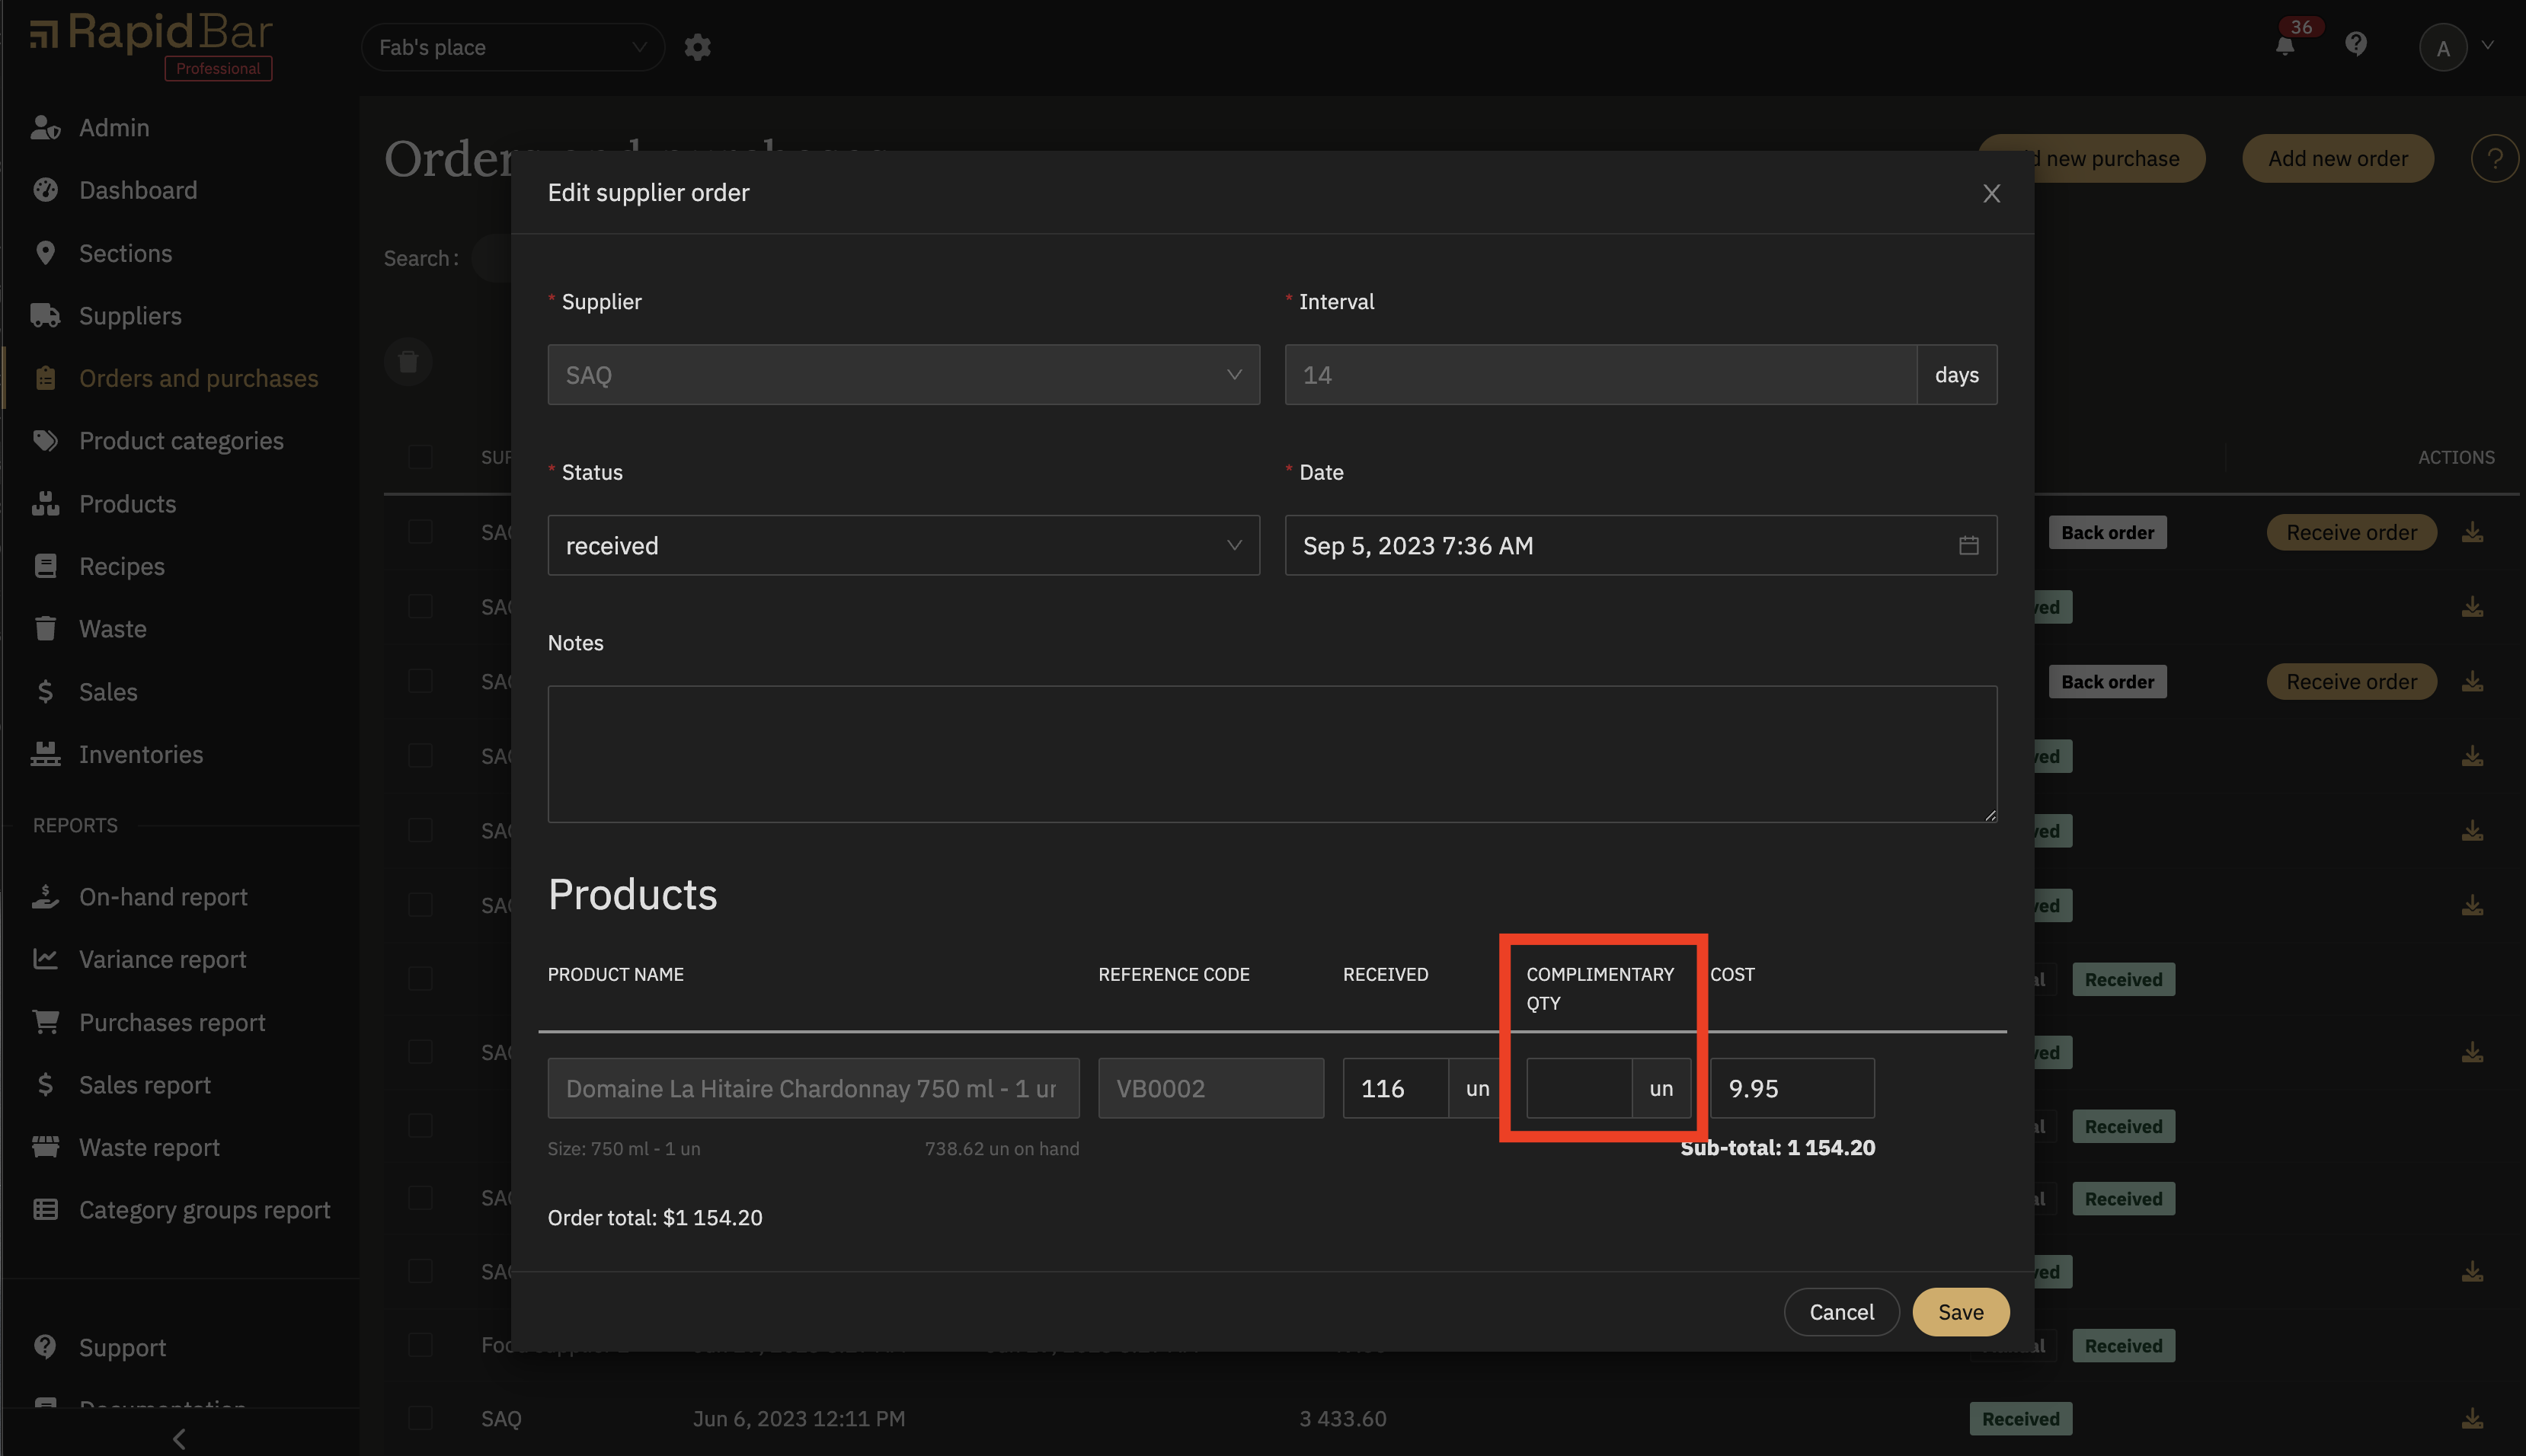2526x1456 pixels.
Task: Click the Reference code VB0002 field
Action: coord(1211,1088)
